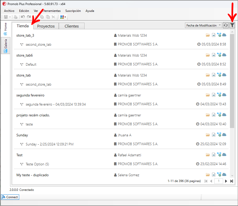The height and width of the screenshot is (206, 238).
Task: Open folder icon for store_tab6
Action: tap(208, 55)
